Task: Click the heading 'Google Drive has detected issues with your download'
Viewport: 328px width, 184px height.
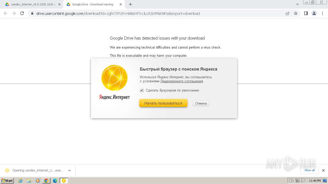Action: coord(157,38)
